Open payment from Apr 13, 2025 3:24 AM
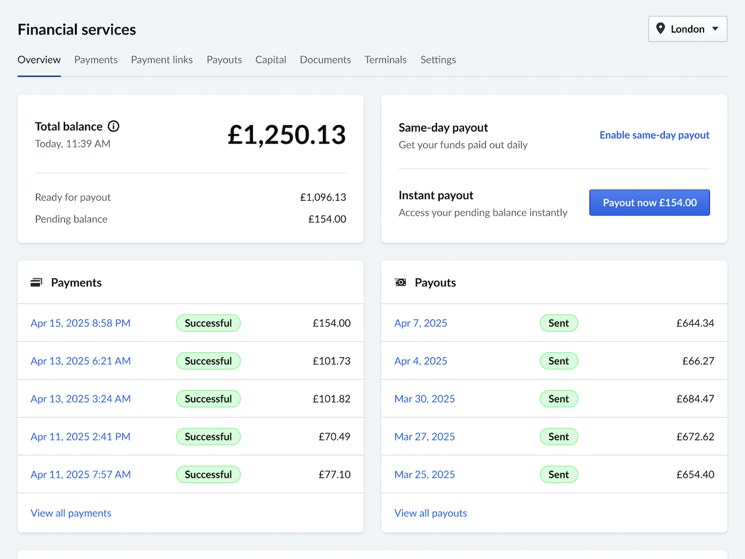745x559 pixels. [x=80, y=399]
